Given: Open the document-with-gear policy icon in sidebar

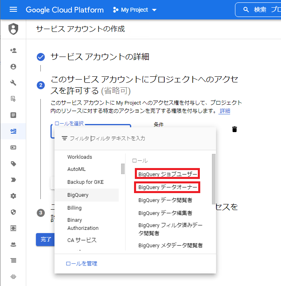Looking at the screenshot, I should click(x=13, y=99).
